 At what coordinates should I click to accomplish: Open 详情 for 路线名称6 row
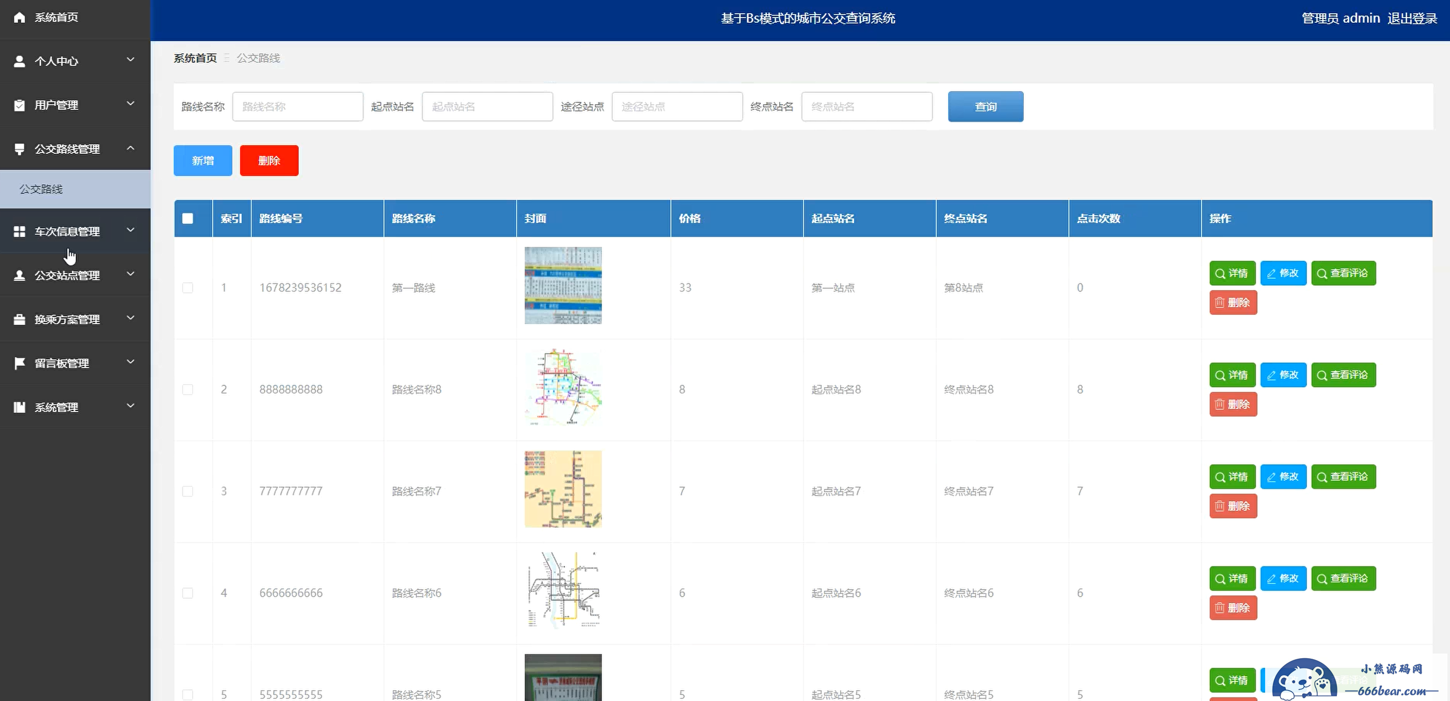point(1232,578)
